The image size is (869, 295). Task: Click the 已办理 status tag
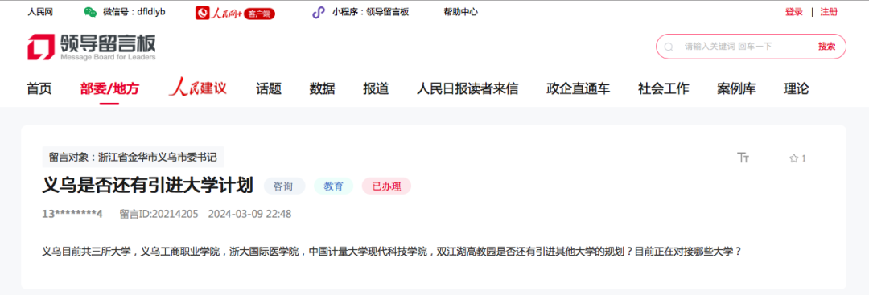[x=386, y=186]
